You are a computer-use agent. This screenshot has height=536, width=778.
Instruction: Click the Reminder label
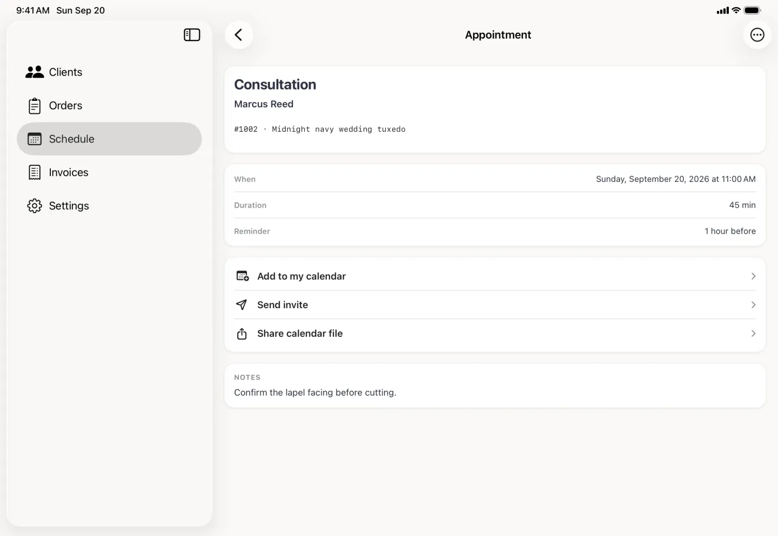(252, 231)
